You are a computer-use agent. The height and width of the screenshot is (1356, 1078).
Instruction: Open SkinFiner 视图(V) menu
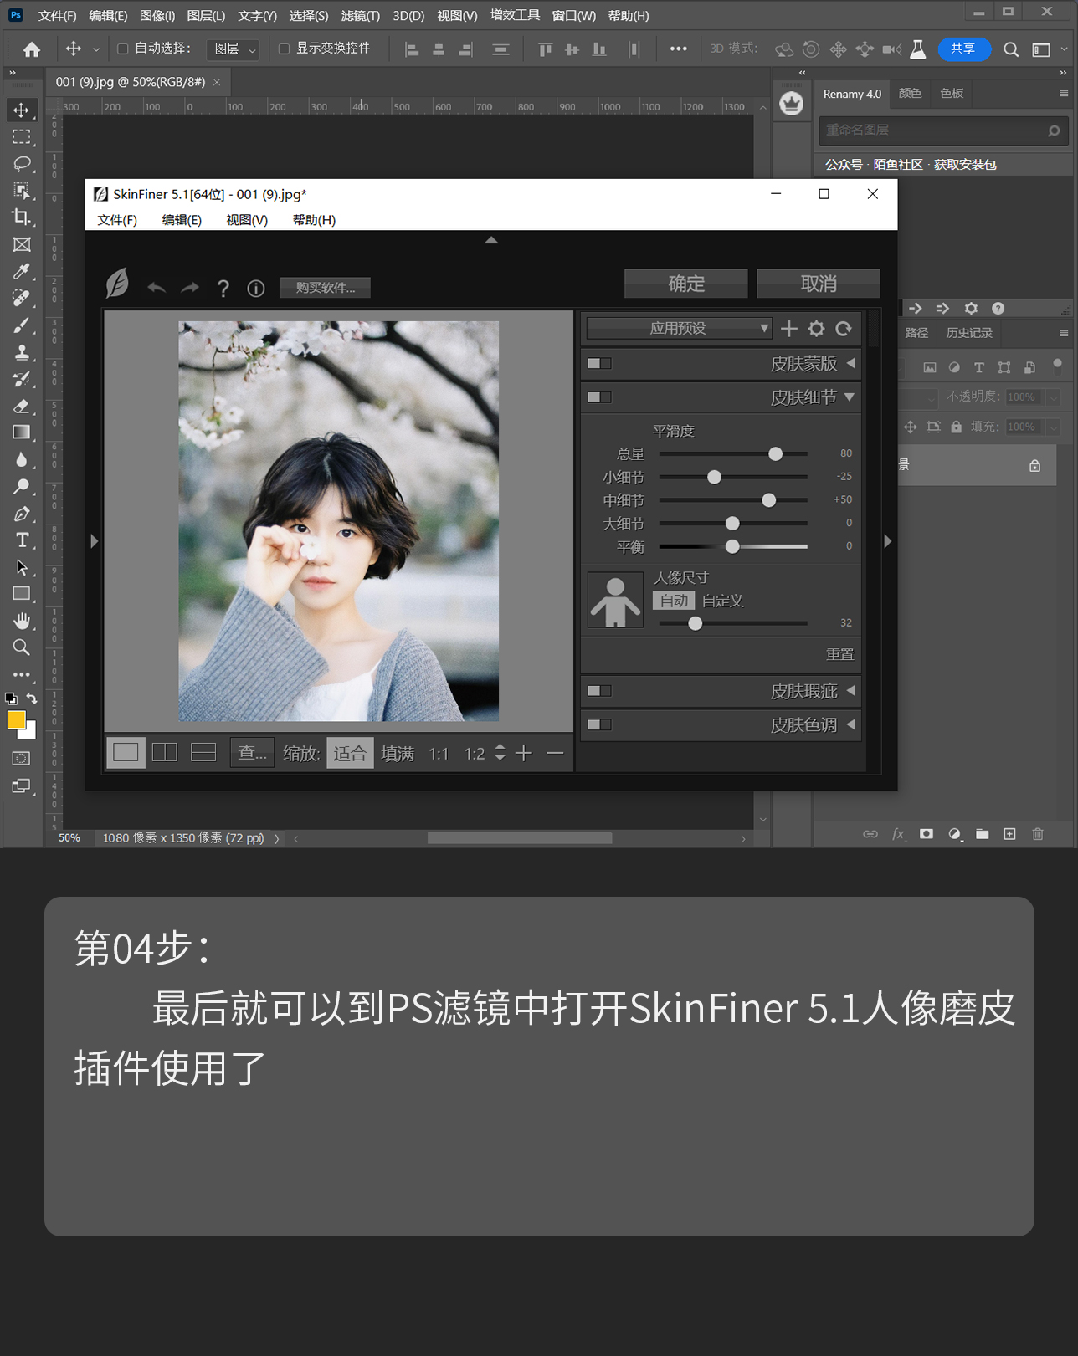[x=247, y=220]
